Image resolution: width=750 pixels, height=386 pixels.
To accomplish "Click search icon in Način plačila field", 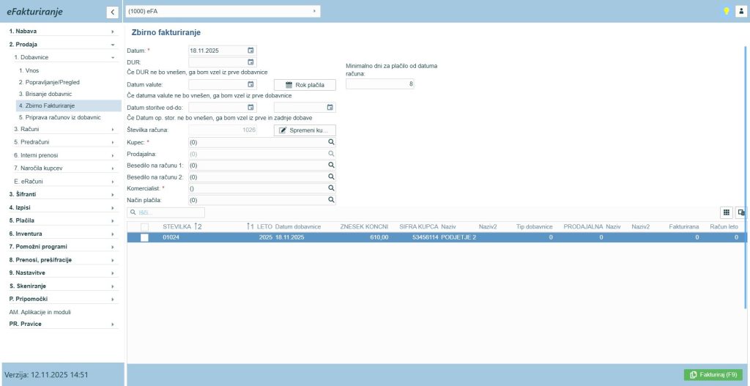I will [331, 200].
